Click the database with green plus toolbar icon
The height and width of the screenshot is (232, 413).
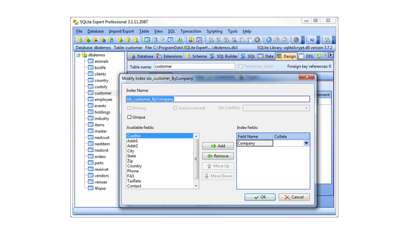88,40
